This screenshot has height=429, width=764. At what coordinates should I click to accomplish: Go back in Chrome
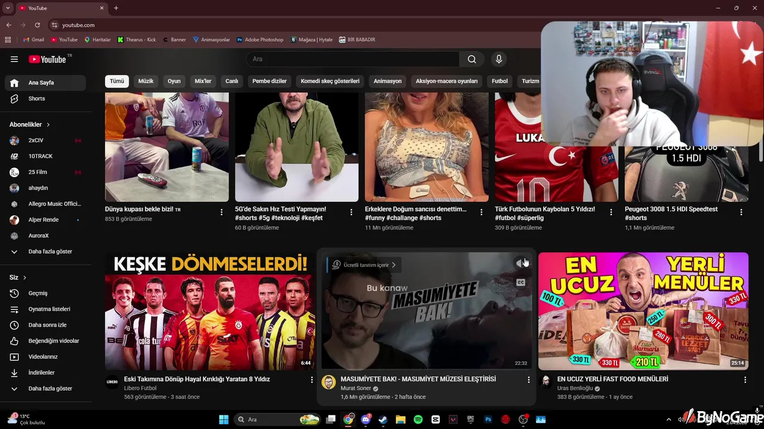tap(9, 25)
